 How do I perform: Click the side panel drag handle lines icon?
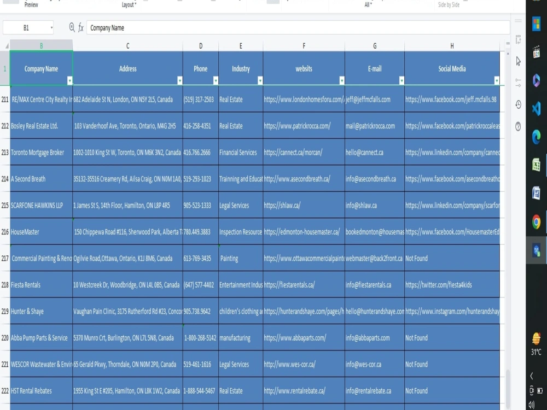519,21
